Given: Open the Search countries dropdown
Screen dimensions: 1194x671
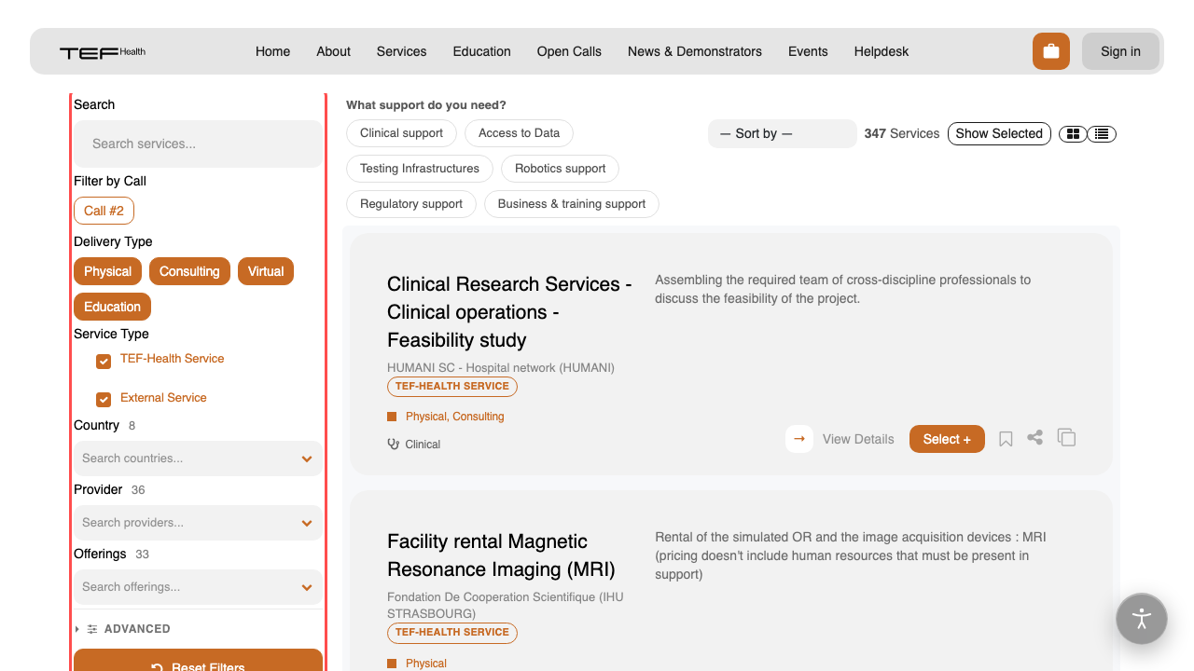Looking at the screenshot, I should coord(198,459).
